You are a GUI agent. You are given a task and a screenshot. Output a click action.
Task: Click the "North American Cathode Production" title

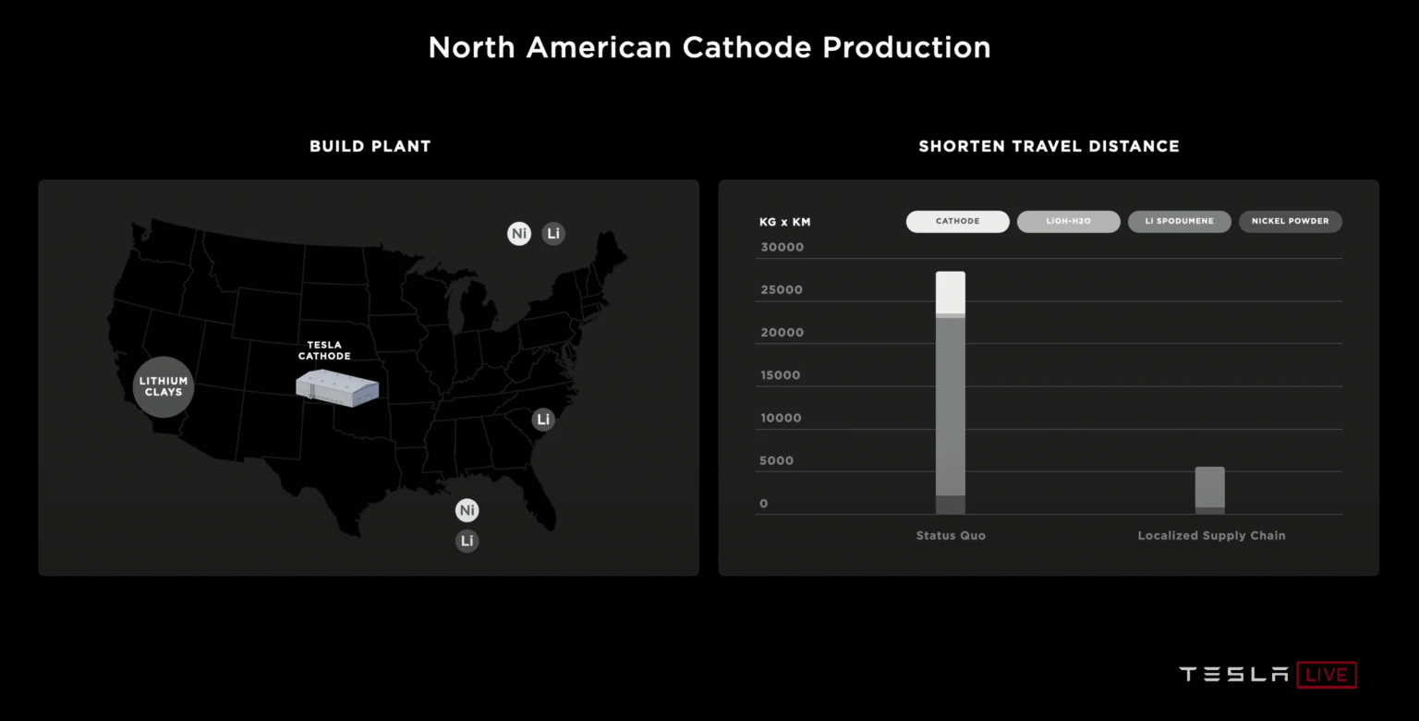tap(709, 47)
